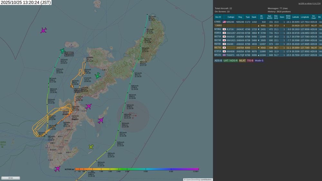Screen dimensions: 322x181
Task: Click the magenta aircraft in the map's far upper-left
Action: coord(43,30)
